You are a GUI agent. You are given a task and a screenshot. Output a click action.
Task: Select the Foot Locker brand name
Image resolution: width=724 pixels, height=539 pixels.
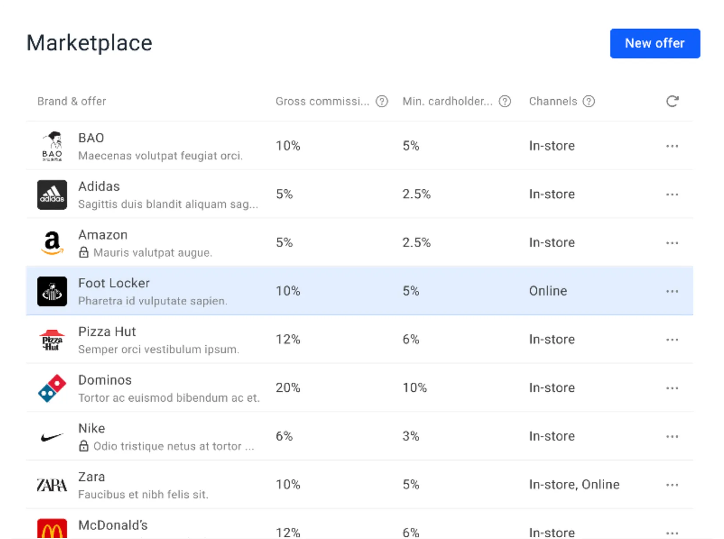click(114, 283)
